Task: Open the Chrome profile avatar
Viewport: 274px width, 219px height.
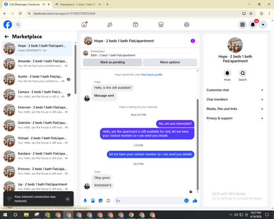Action: coord(261,13)
